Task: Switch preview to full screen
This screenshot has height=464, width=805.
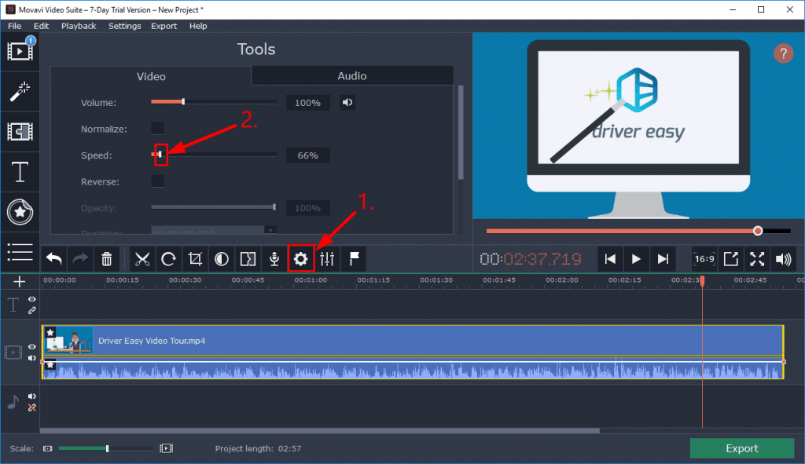Action: tap(757, 259)
